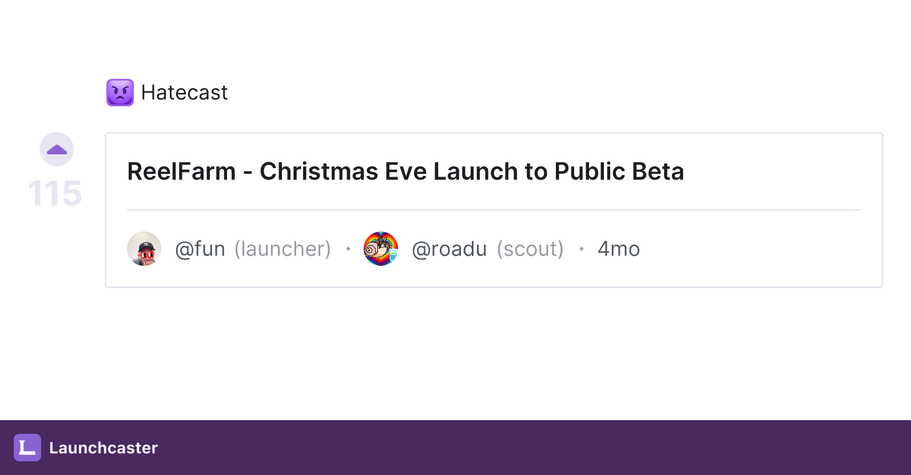
Task: Click the angry purple Hatecast emoji
Action: (x=120, y=93)
